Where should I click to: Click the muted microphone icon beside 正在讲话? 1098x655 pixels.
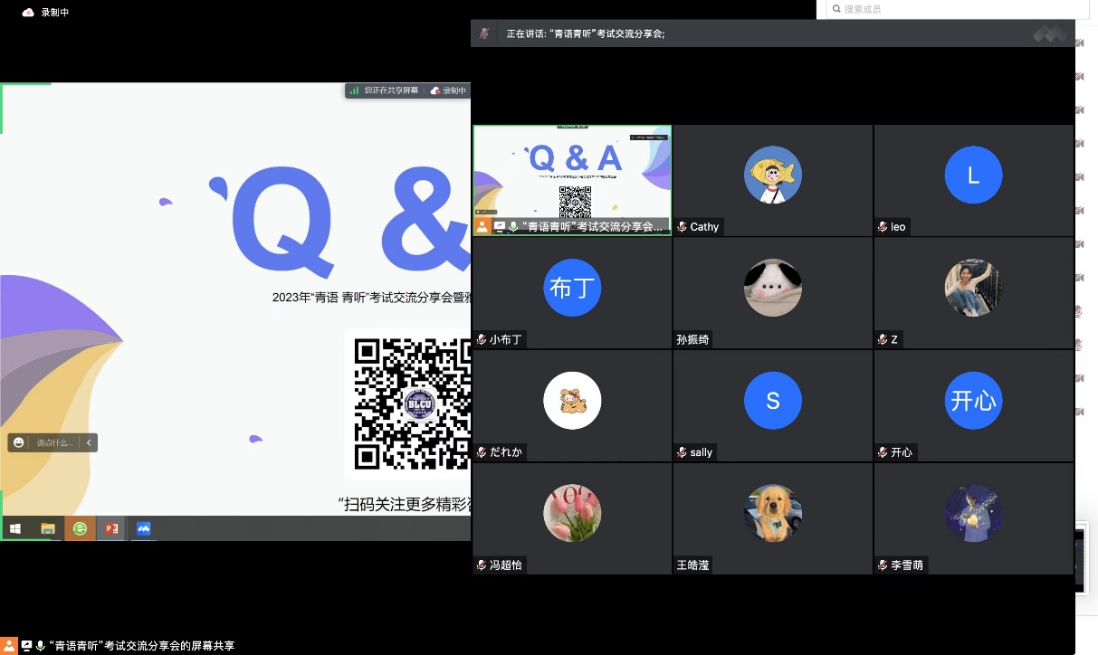pyautogui.click(x=485, y=33)
